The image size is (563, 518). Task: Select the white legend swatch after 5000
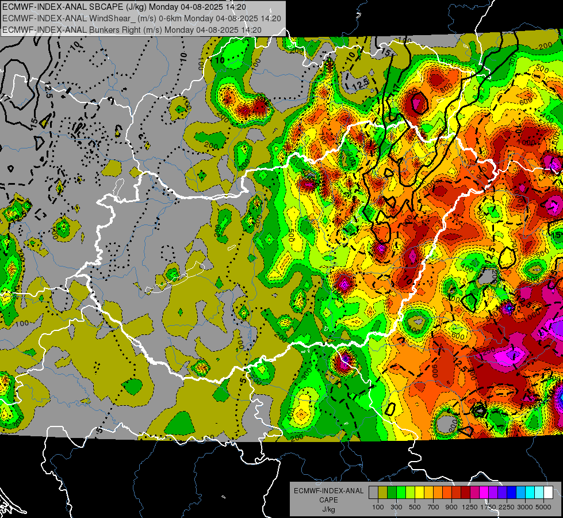(548, 493)
